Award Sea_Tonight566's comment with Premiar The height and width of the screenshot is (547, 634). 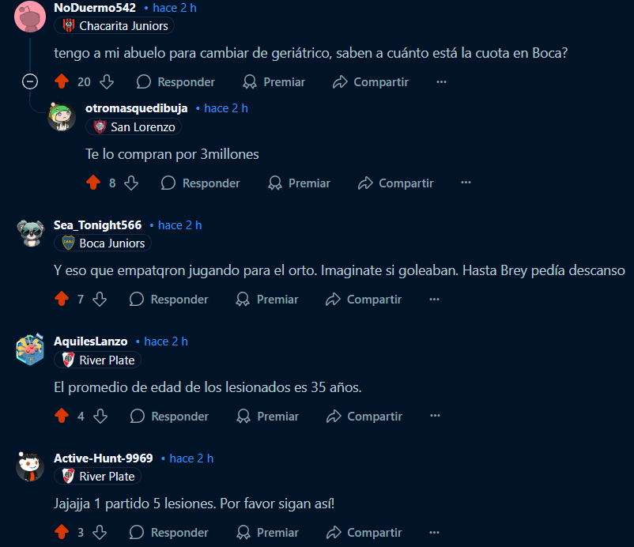pyautogui.click(x=267, y=299)
